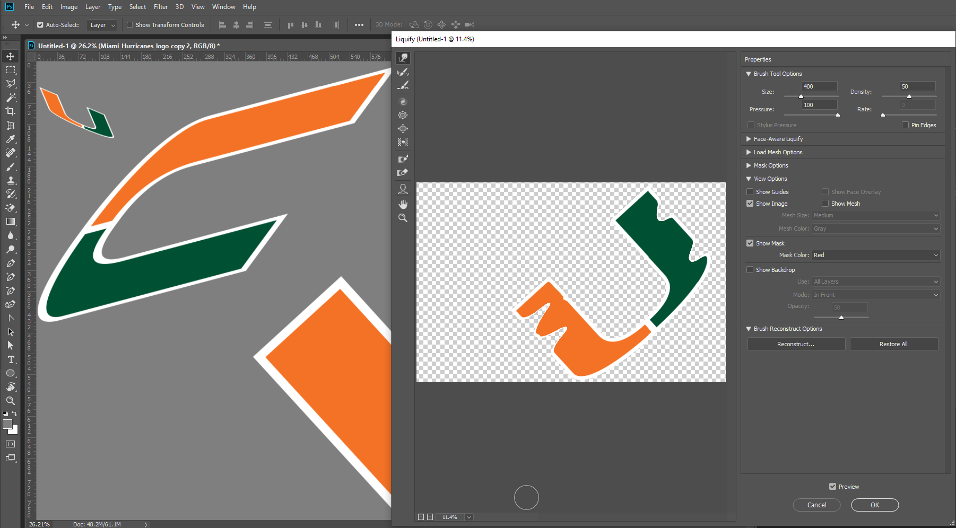Open the Help menu
The image size is (956, 528).
coord(249,7)
